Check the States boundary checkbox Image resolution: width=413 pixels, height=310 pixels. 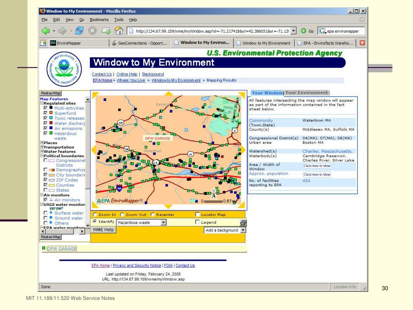pos(45,190)
